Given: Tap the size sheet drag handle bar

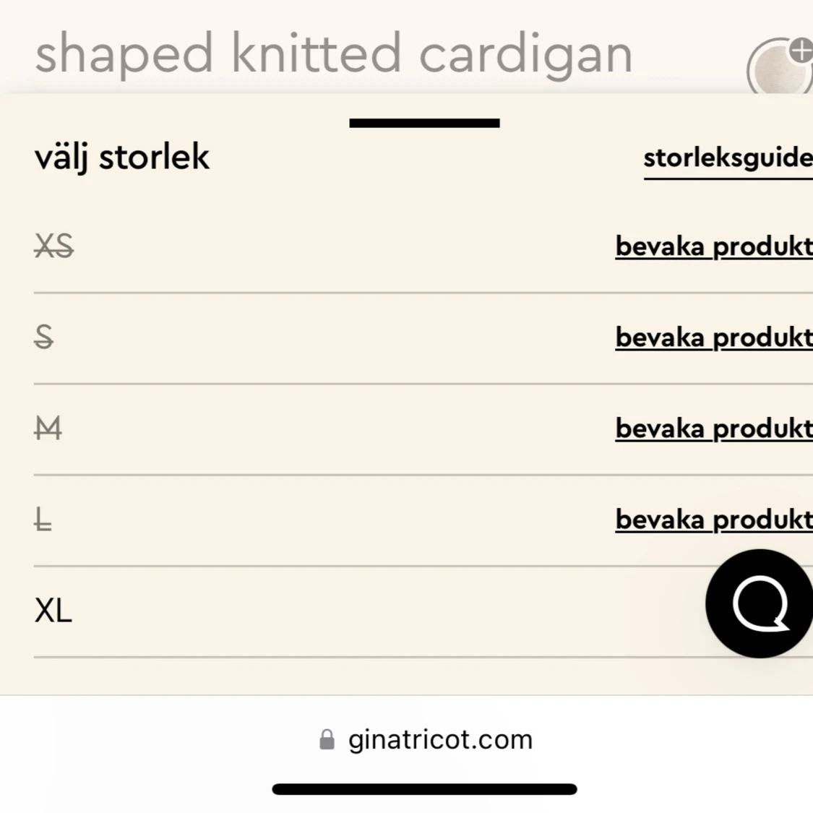Looking at the screenshot, I should tap(424, 123).
